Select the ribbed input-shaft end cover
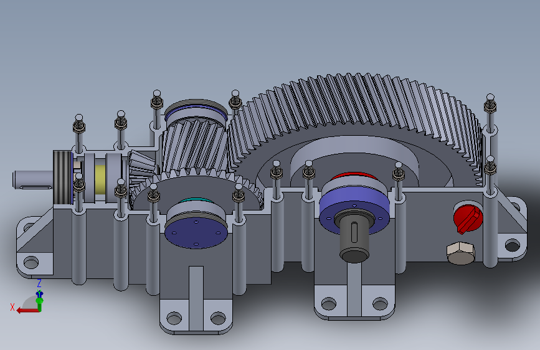Viewport: 540px width, 350px height. click(62, 177)
